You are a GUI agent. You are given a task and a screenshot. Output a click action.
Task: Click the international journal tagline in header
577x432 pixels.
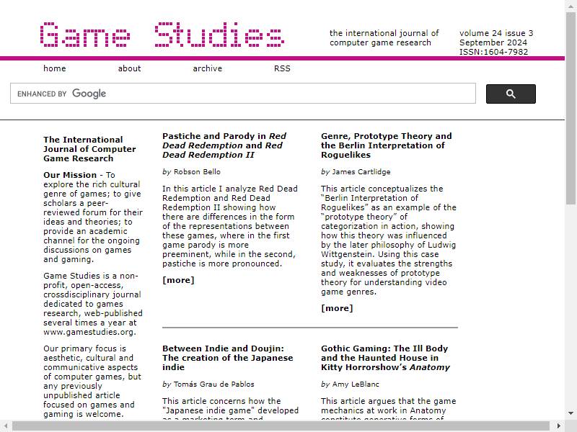coord(384,38)
